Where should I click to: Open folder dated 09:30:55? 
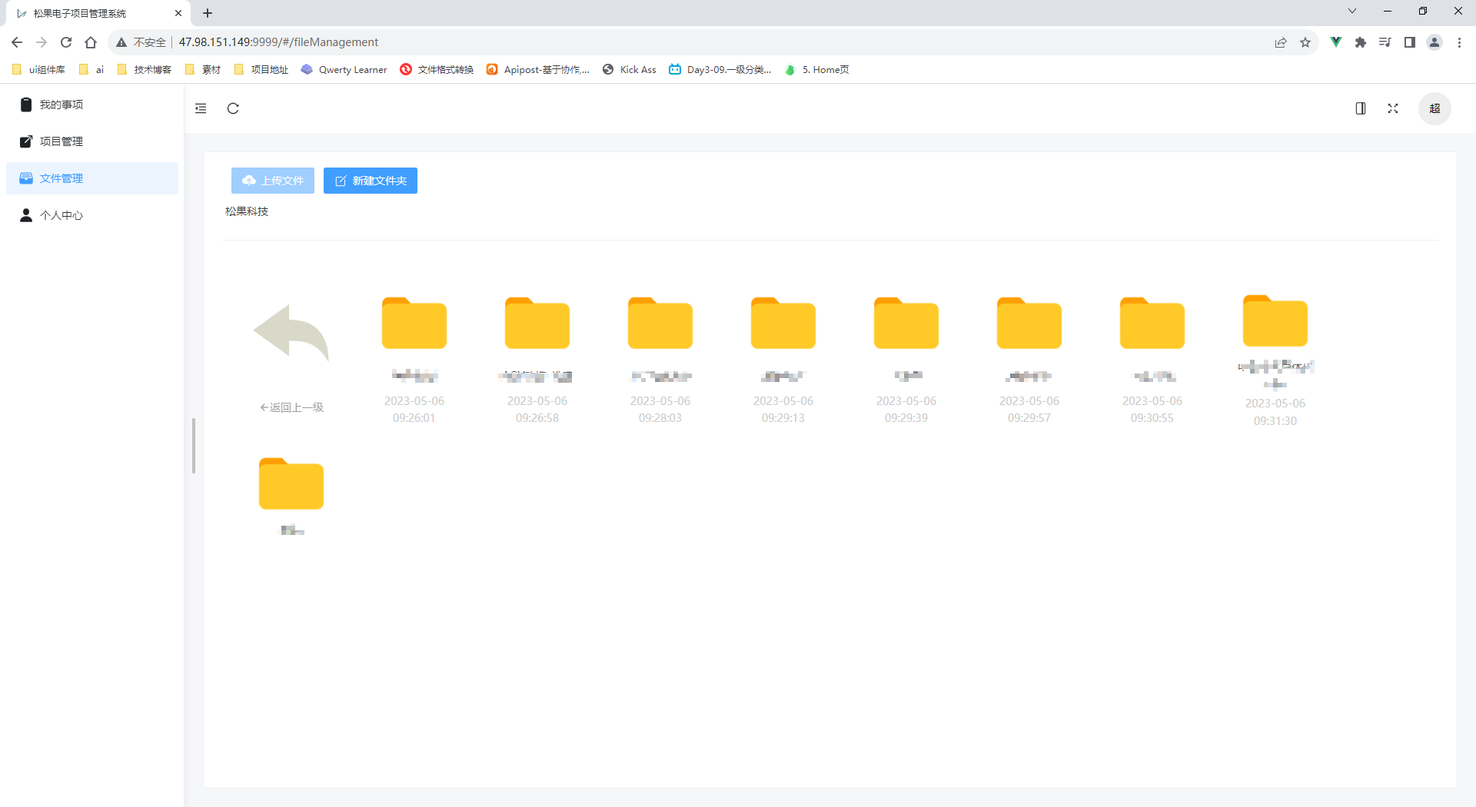(1152, 323)
